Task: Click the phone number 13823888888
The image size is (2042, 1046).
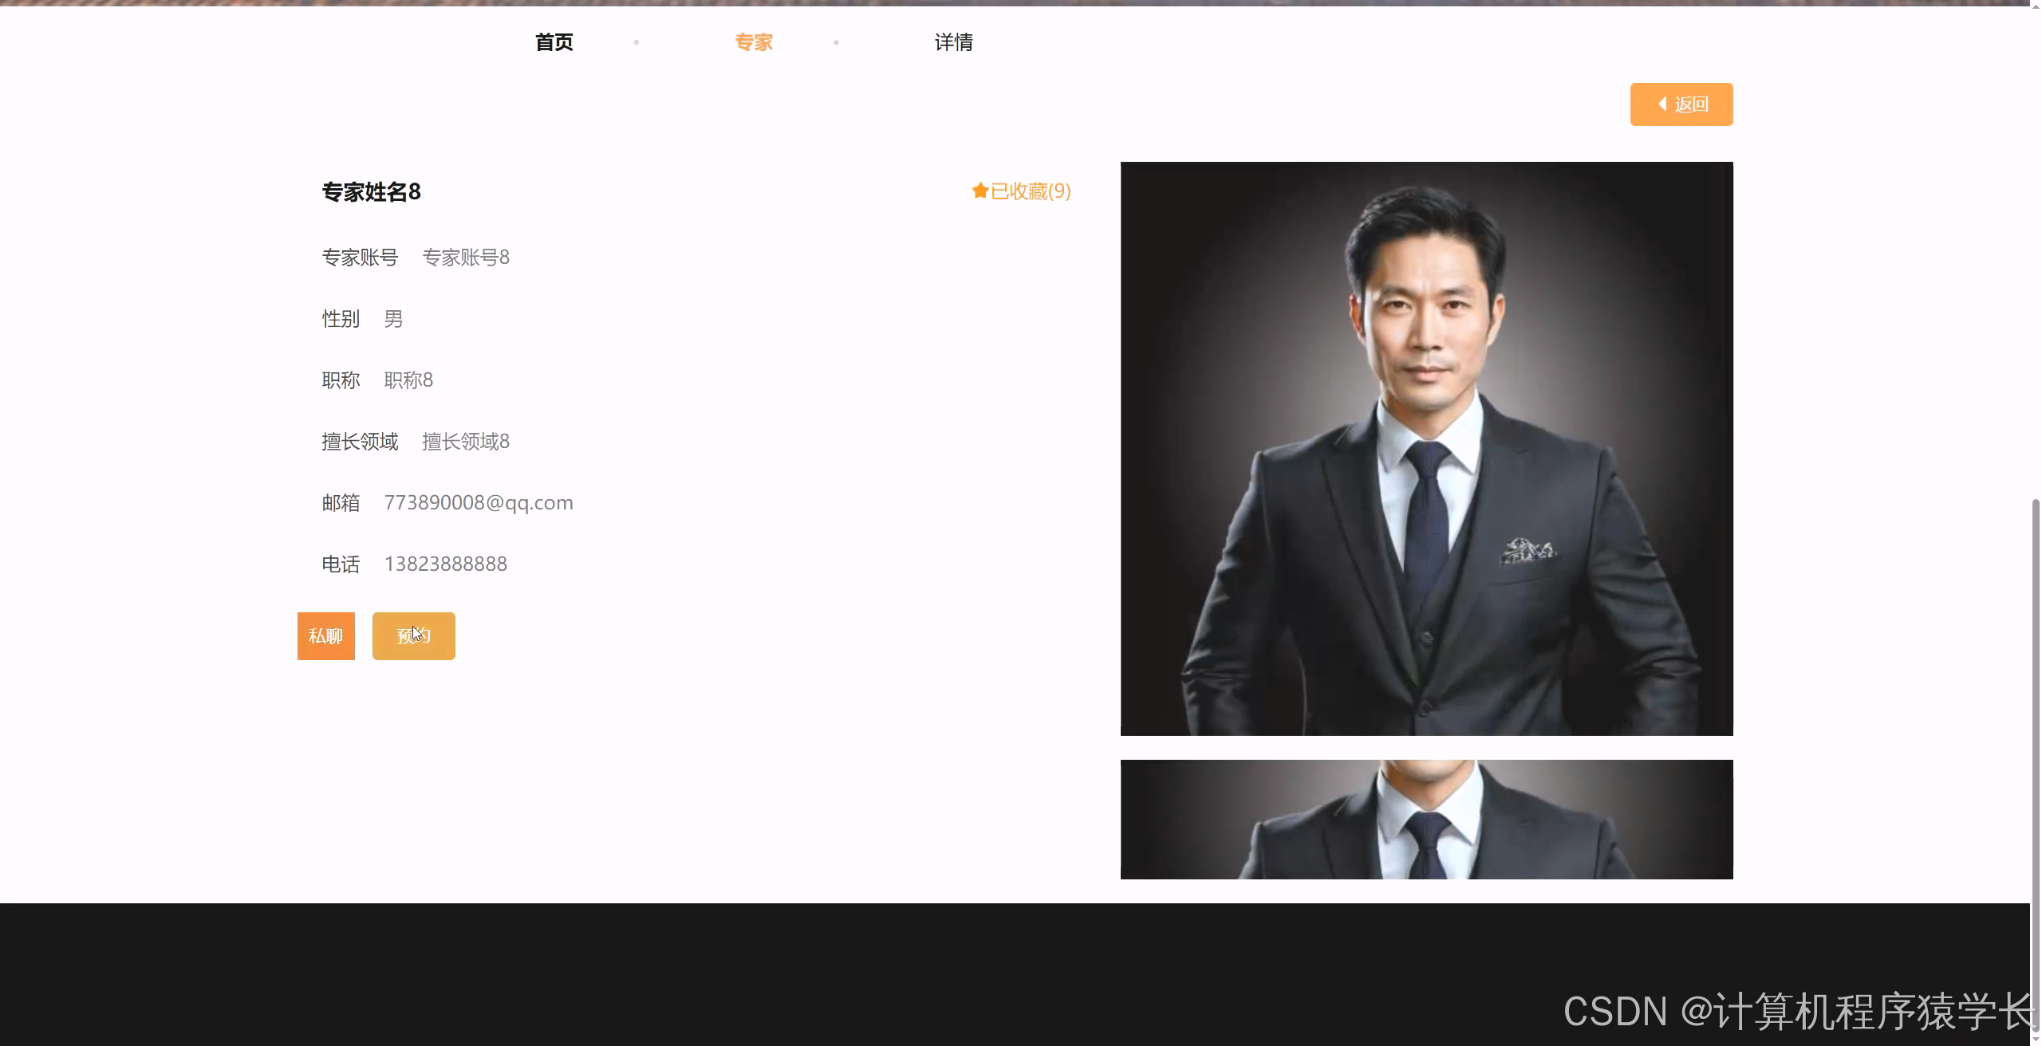Action: tap(445, 564)
